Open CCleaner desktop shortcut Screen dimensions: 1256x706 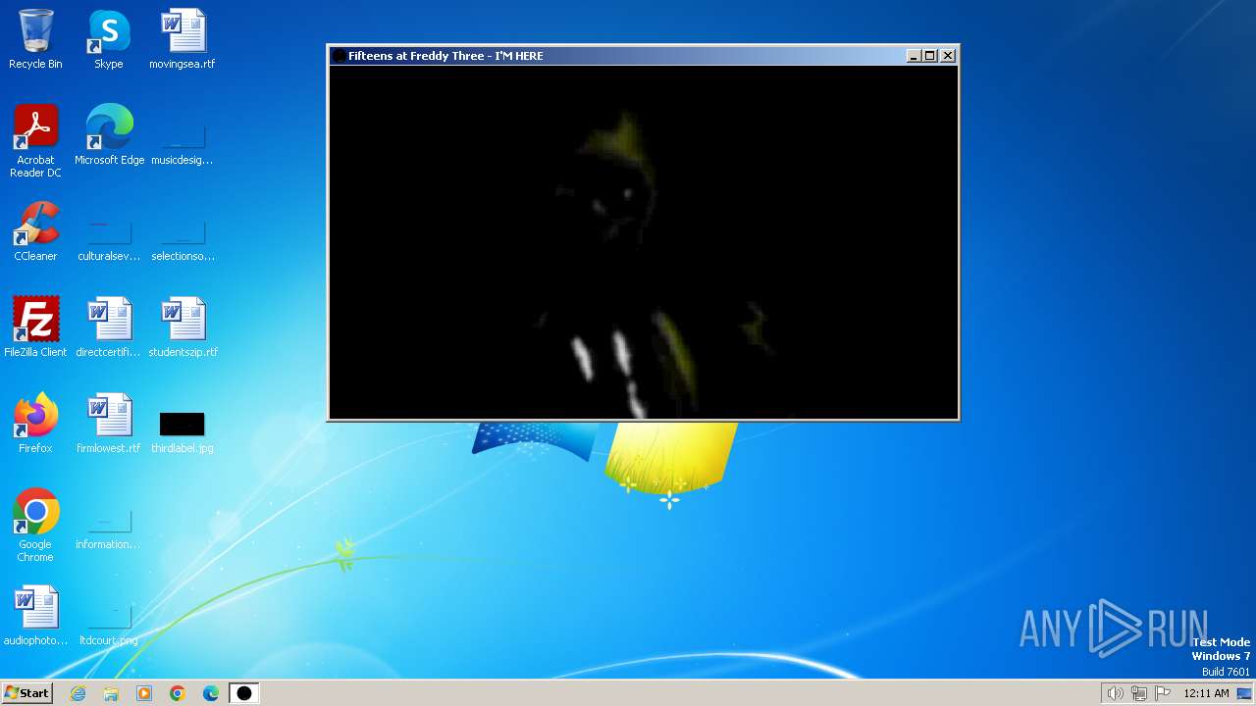[35, 231]
